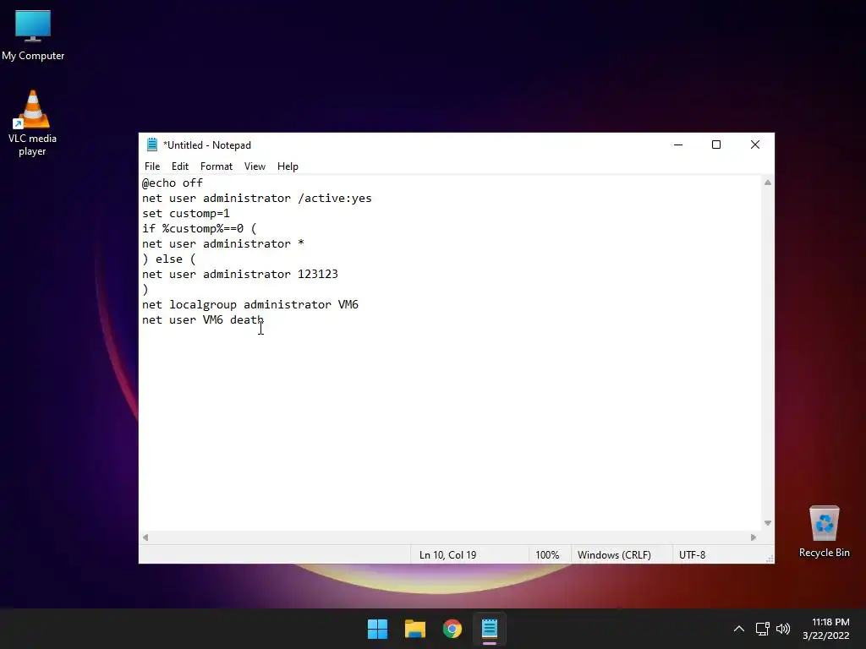Image resolution: width=866 pixels, height=649 pixels.
Task: Open the Windows Start menu
Action: point(378,629)
